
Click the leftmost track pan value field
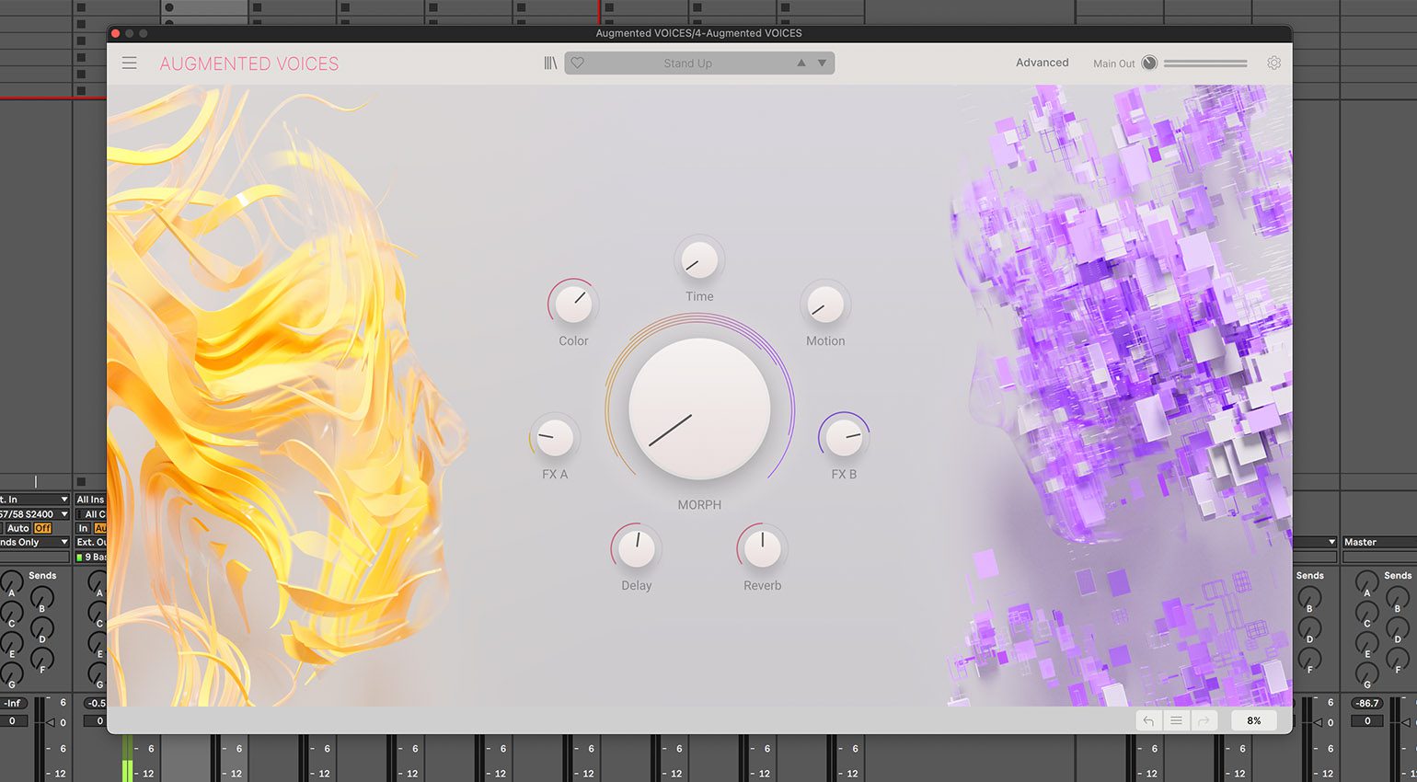[12, 721]
